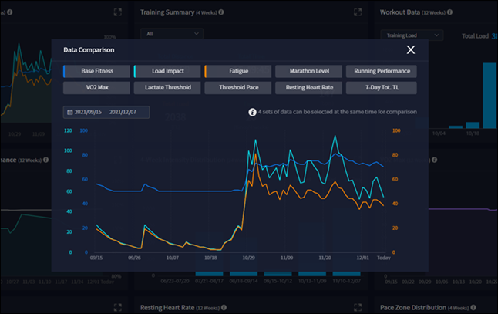The width and height of the screenshot is (498, 314).
Task: Expand the Training Summary panel fullscreen
Action: click(x=358, y=12)
